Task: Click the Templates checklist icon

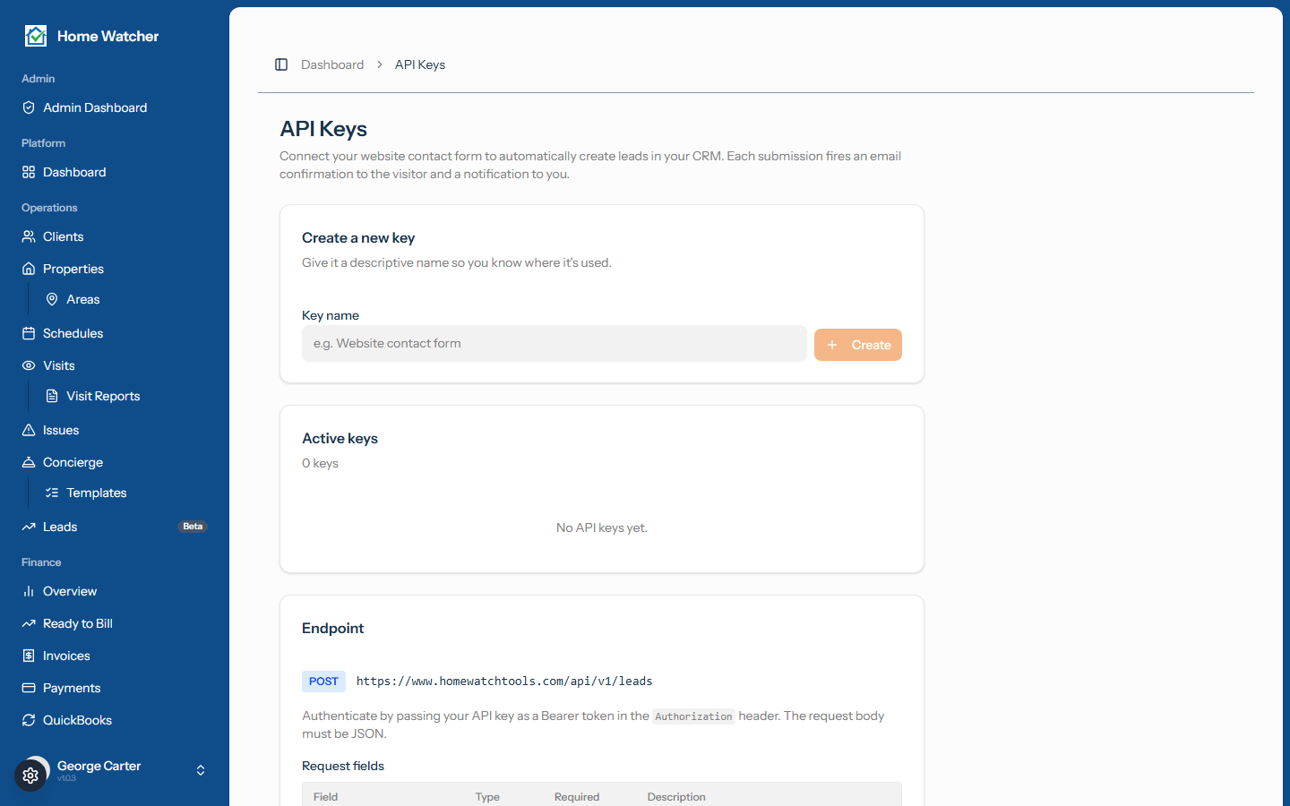Action: tap(52, 493)
